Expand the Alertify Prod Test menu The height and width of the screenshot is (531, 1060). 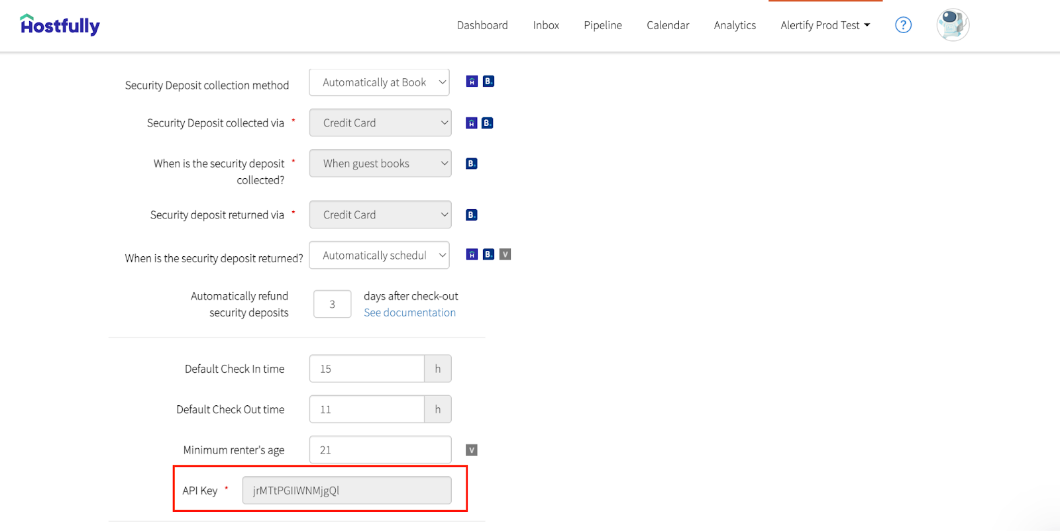tap(825, 25)
